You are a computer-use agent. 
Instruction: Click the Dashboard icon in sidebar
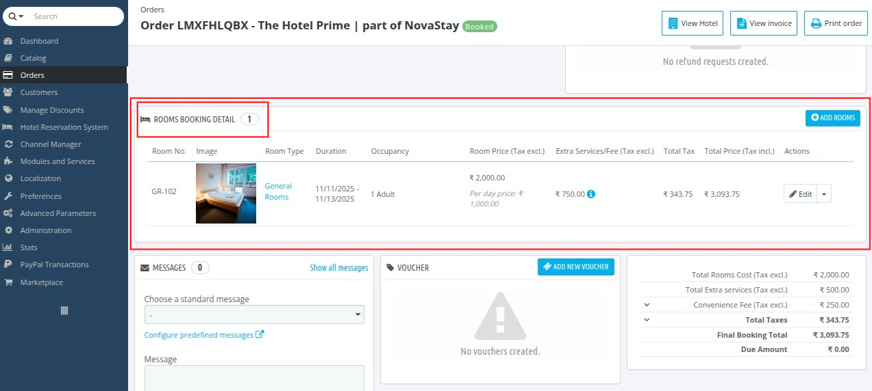tap(8, 41)
